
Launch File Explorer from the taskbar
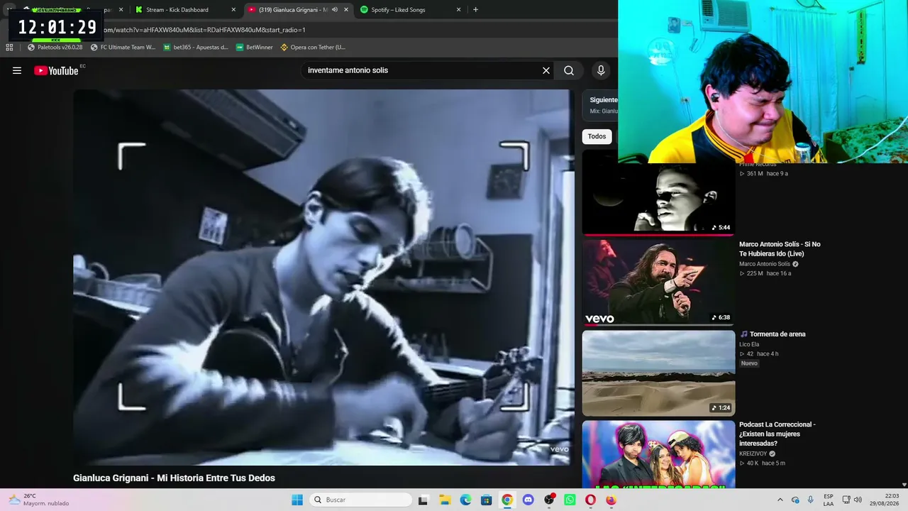[445, 500]
